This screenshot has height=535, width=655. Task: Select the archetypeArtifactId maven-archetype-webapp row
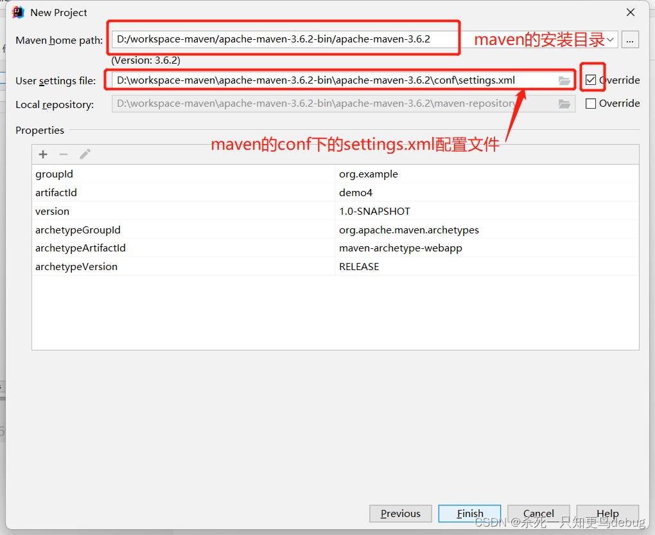(193, 248)
